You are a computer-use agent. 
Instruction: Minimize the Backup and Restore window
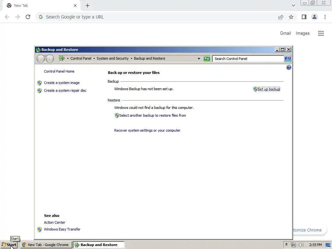(277, 50)
